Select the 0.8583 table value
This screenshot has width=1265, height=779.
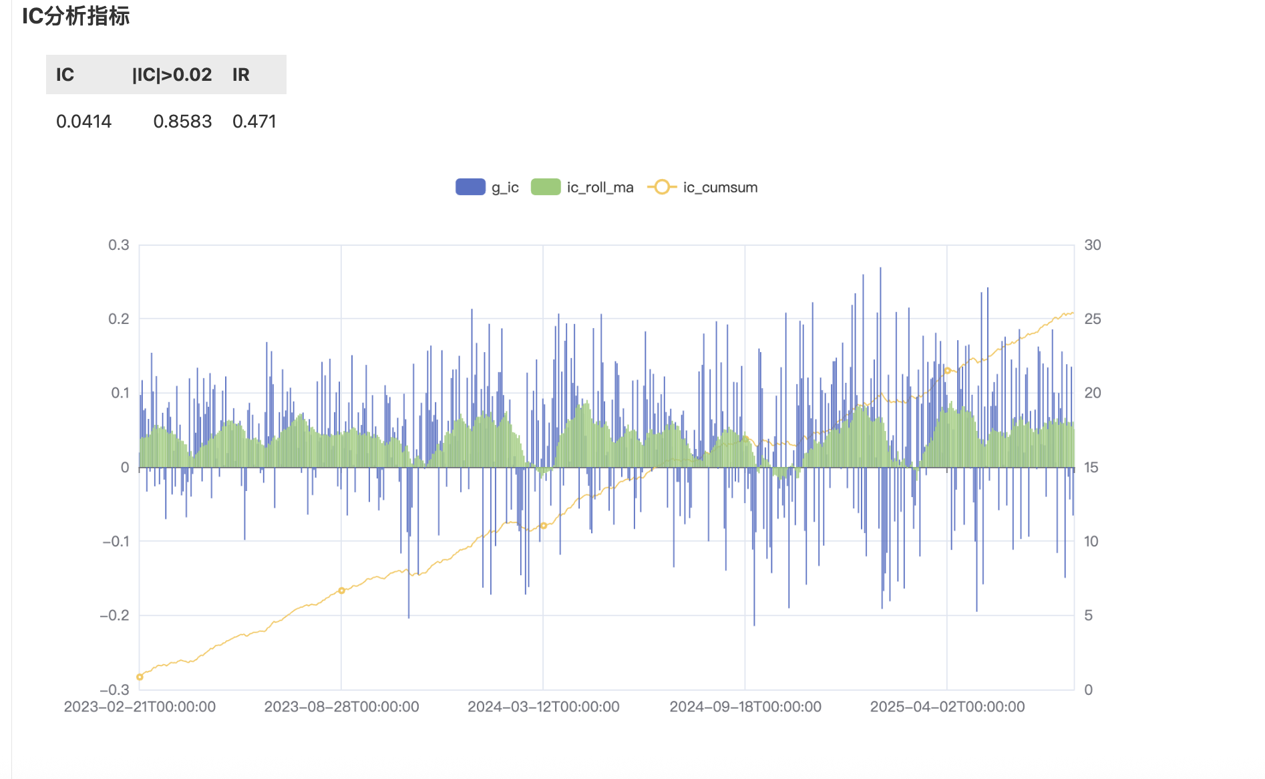click(x=182, y=122)
